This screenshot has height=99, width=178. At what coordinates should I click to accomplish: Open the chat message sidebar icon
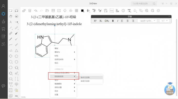pyautogui.click(x=3, y=86)
